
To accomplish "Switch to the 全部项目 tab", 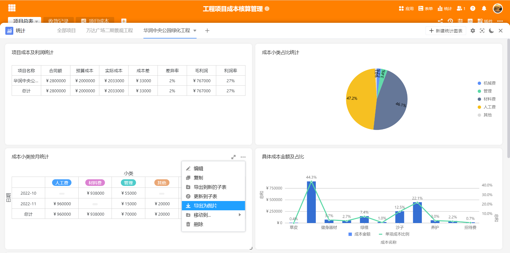I will (66, 30).
